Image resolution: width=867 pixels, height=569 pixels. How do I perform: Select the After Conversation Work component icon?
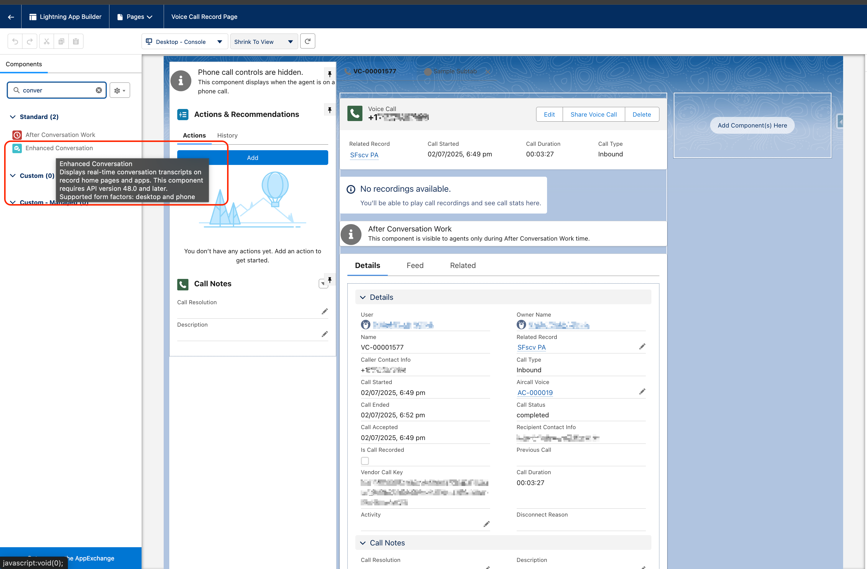(17, 135)
